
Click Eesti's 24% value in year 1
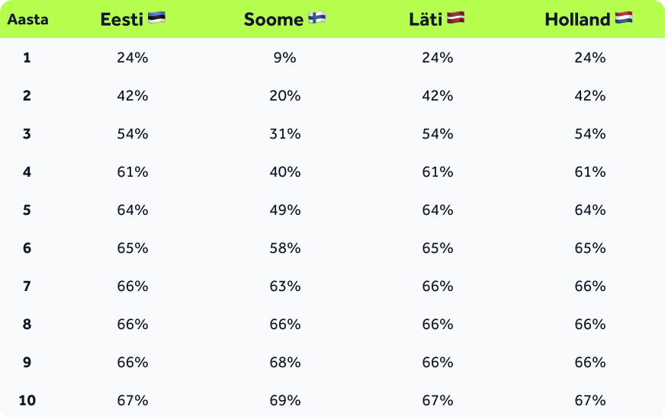(132, 58)
